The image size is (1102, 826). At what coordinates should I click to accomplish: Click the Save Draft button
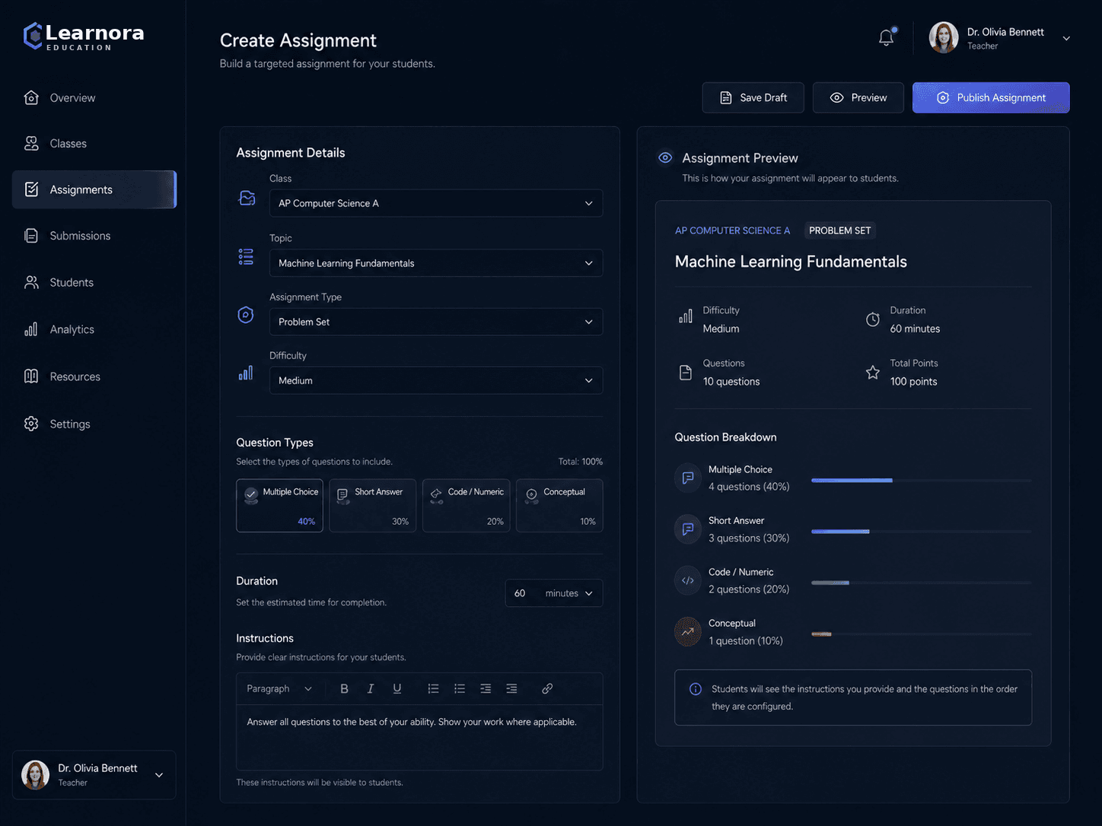tap(753, 97)
